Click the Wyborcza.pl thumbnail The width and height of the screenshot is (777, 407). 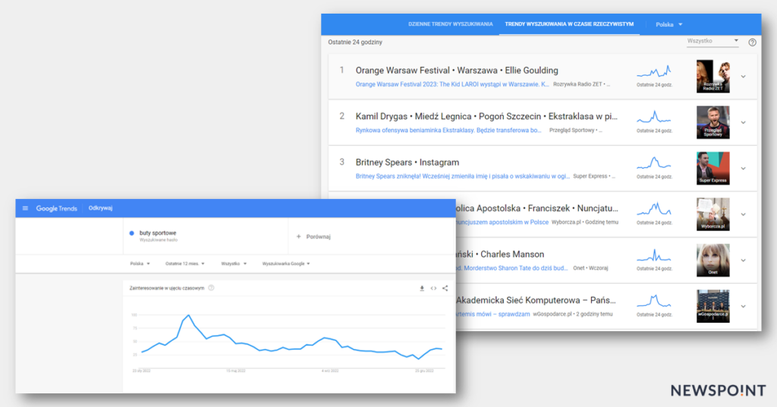coord(713,214)
